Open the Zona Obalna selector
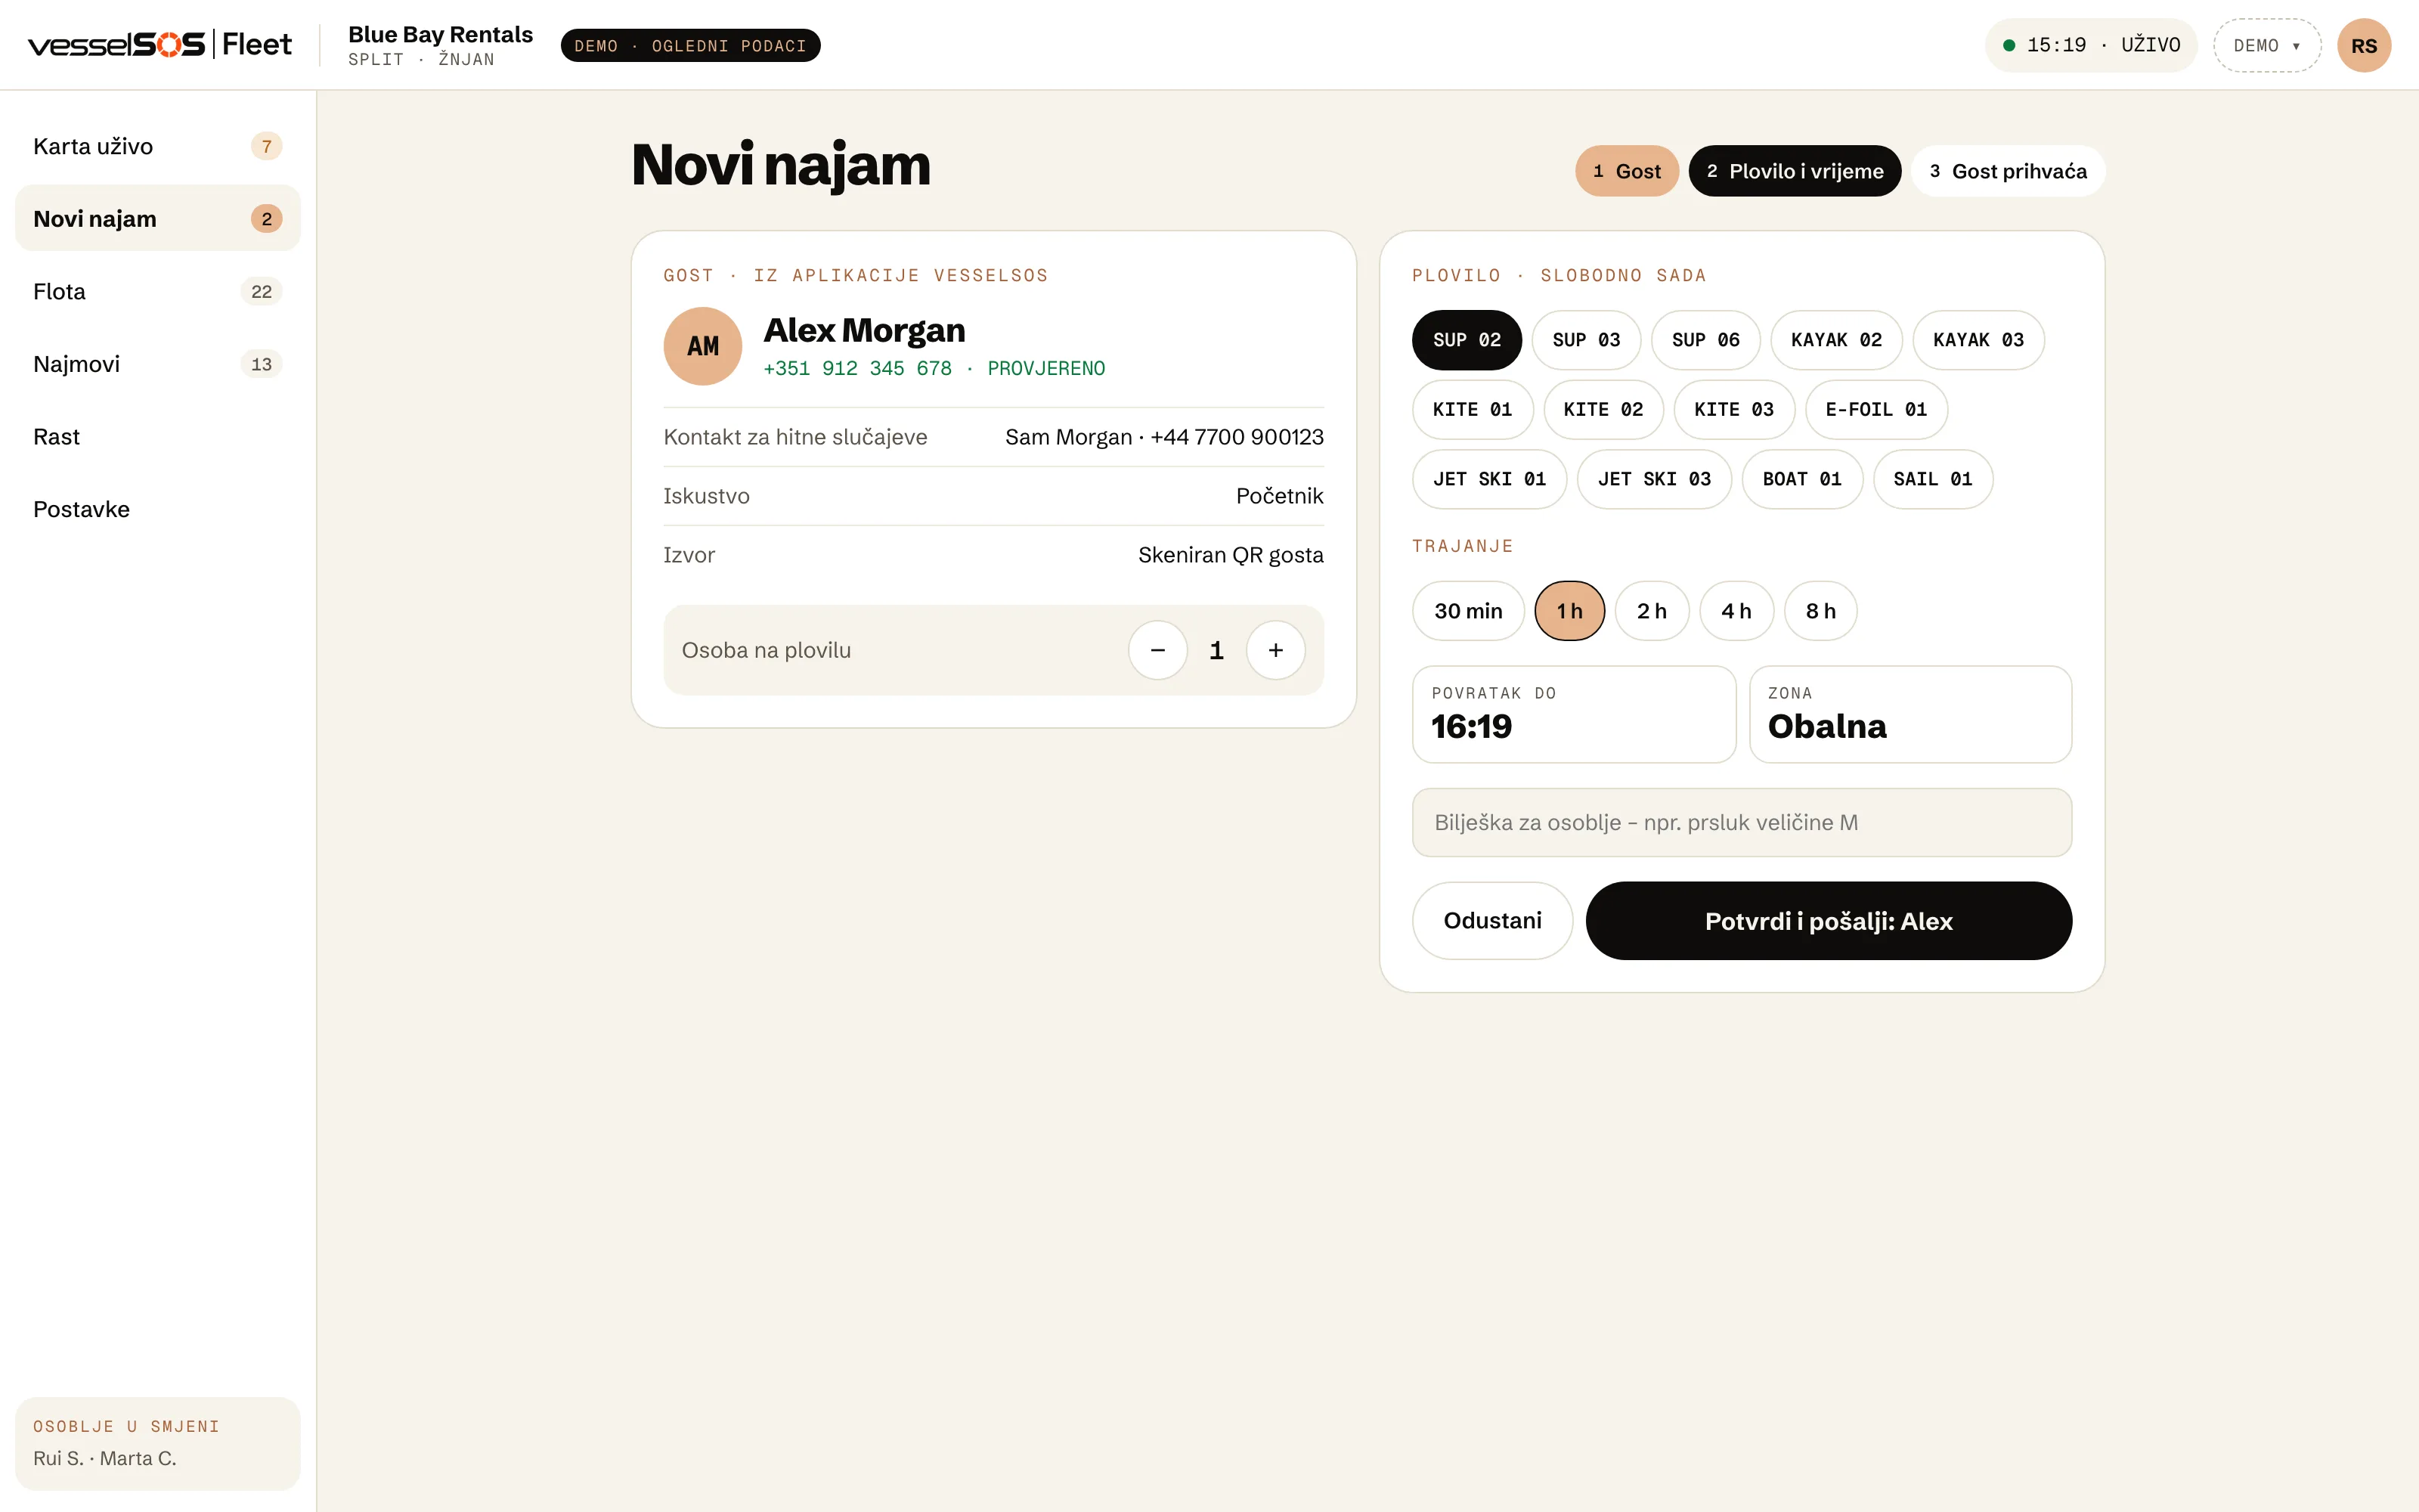 click(x=1910, y=714)
